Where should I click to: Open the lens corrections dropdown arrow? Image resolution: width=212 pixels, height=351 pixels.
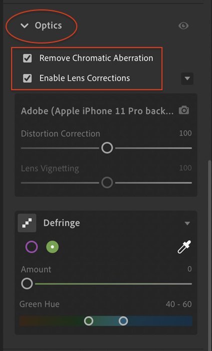187,79
